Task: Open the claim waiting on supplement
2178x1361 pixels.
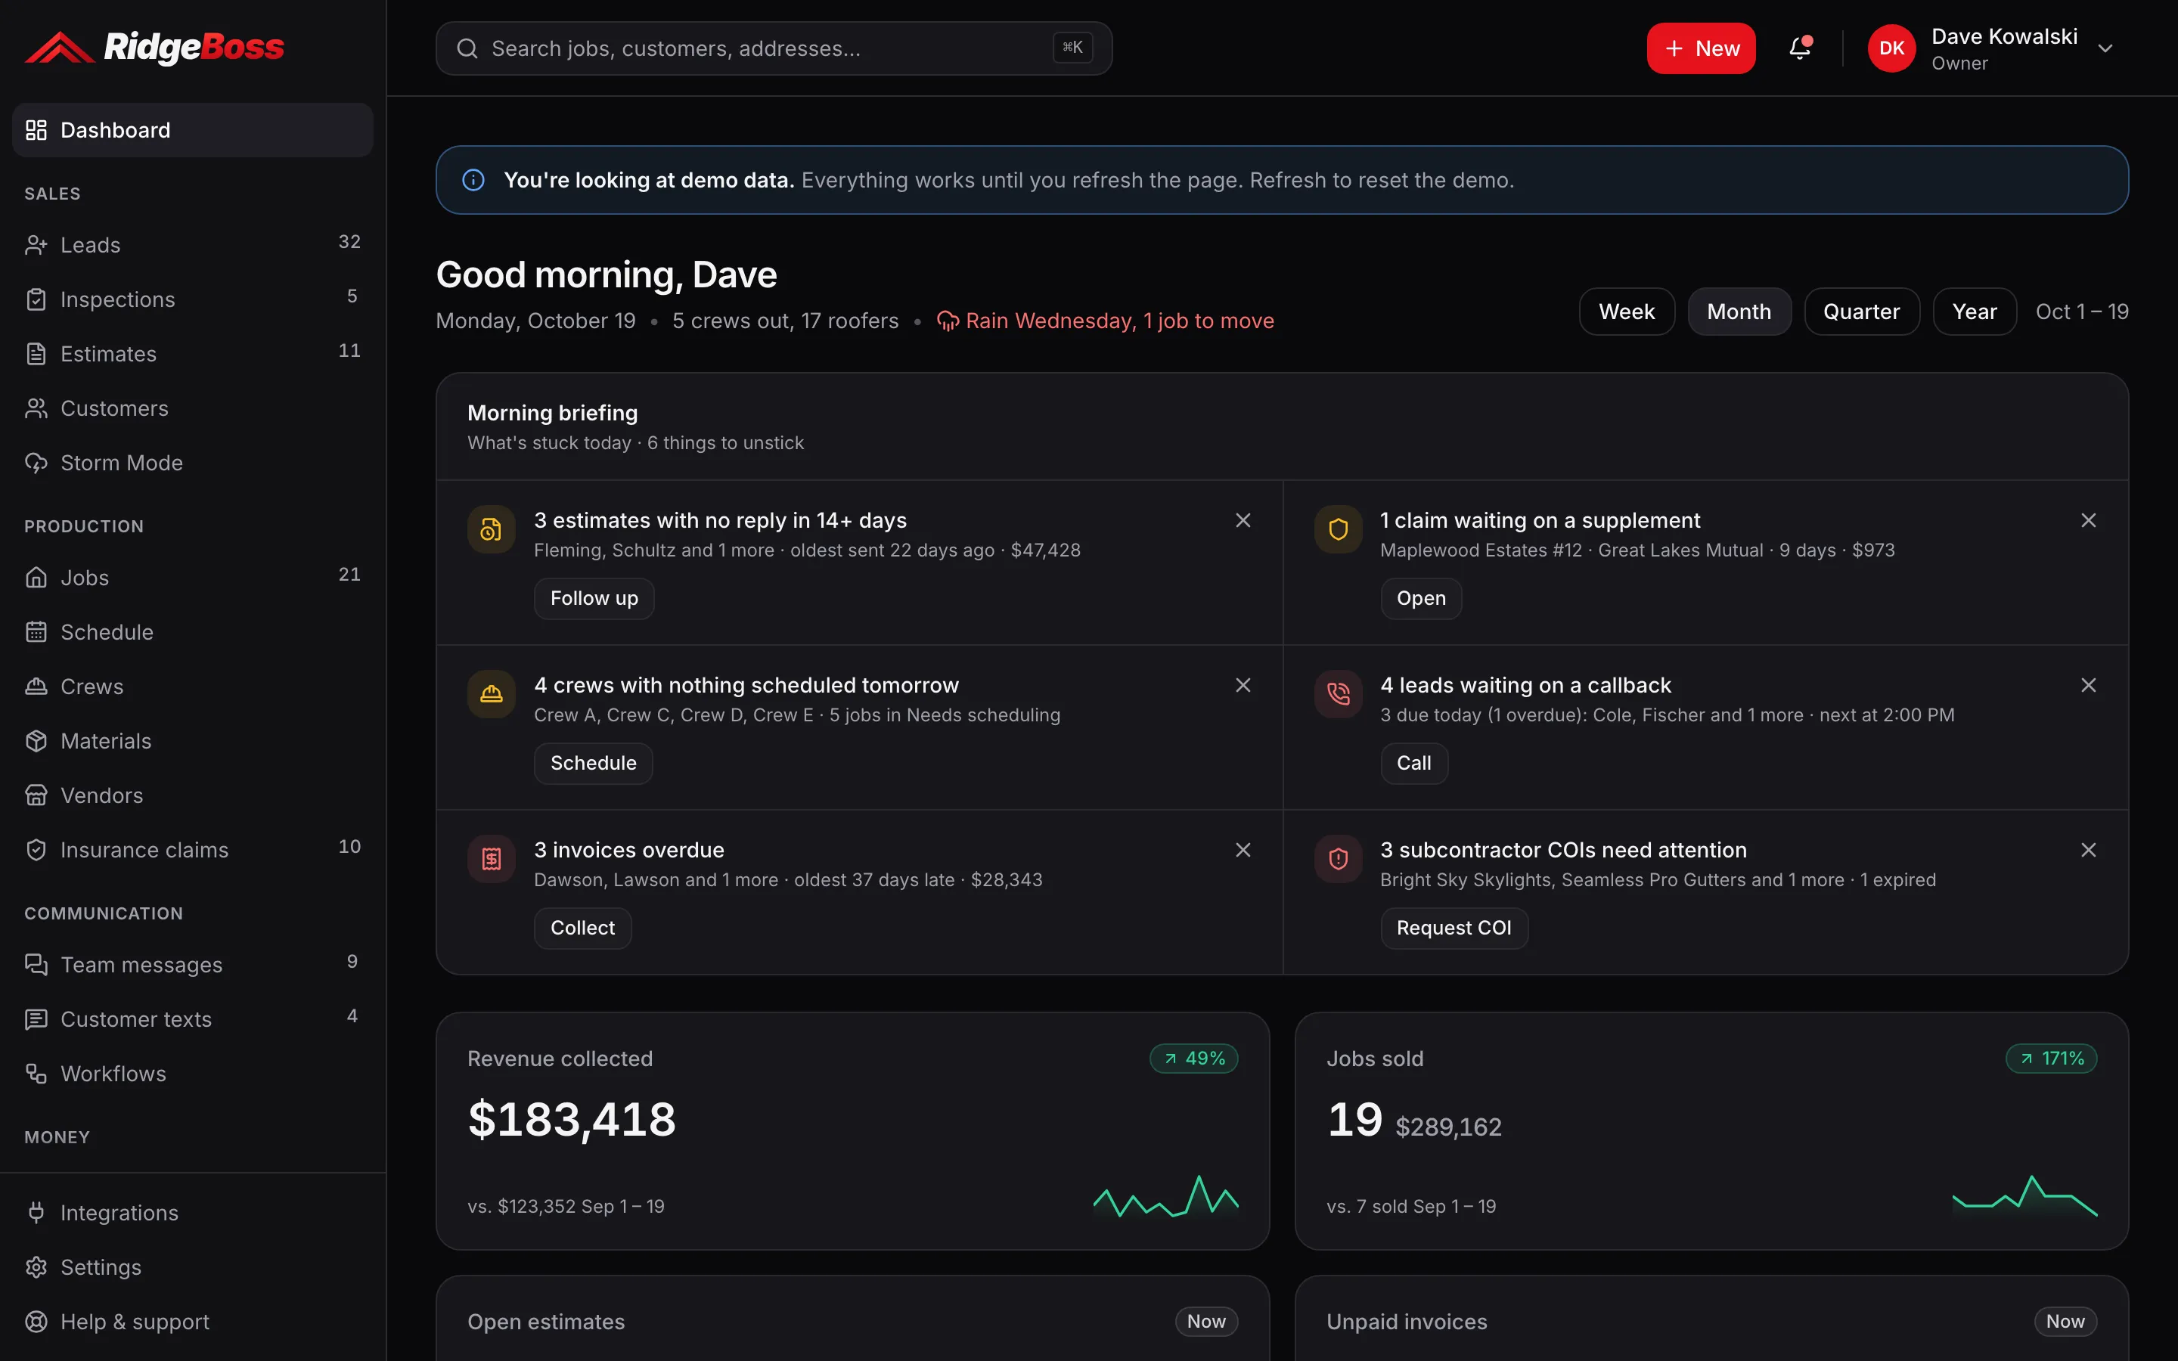Action: click(x=1421, y=599)
